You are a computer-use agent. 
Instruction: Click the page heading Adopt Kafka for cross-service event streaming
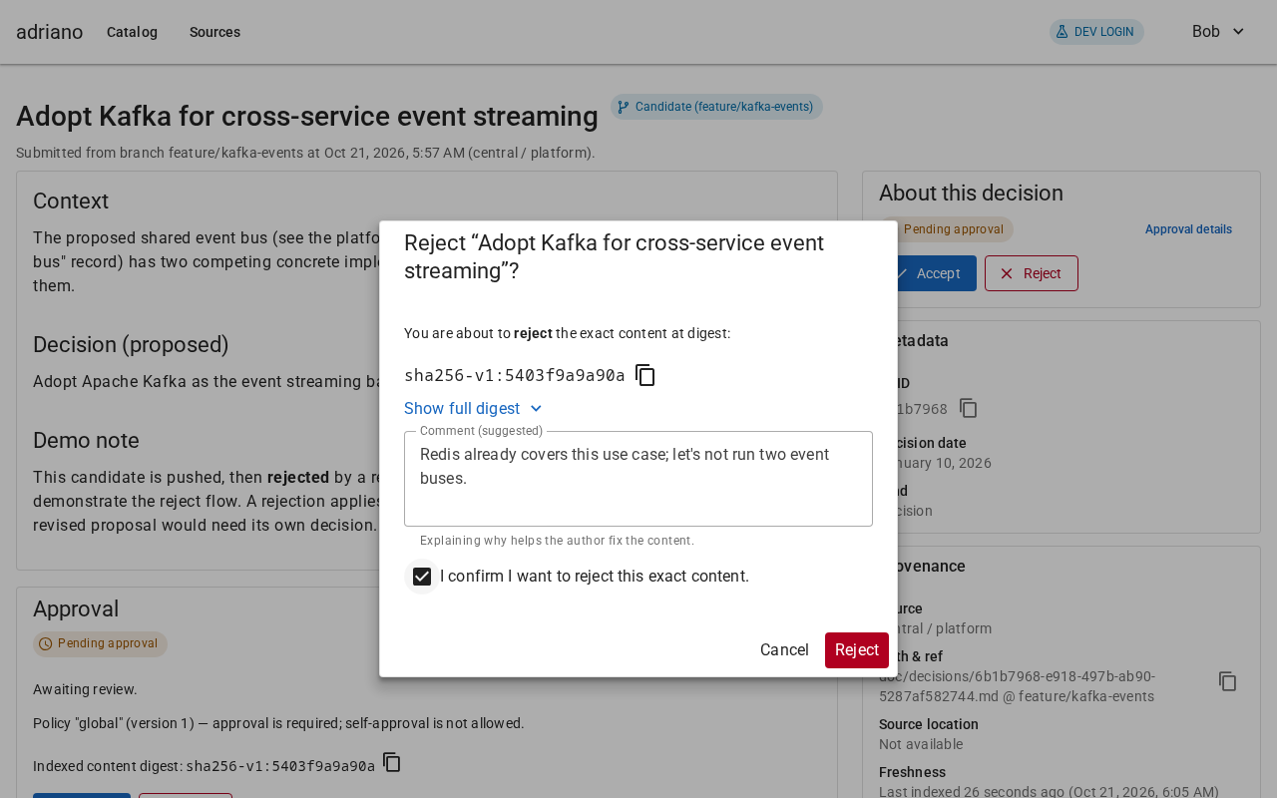point(307,117)
